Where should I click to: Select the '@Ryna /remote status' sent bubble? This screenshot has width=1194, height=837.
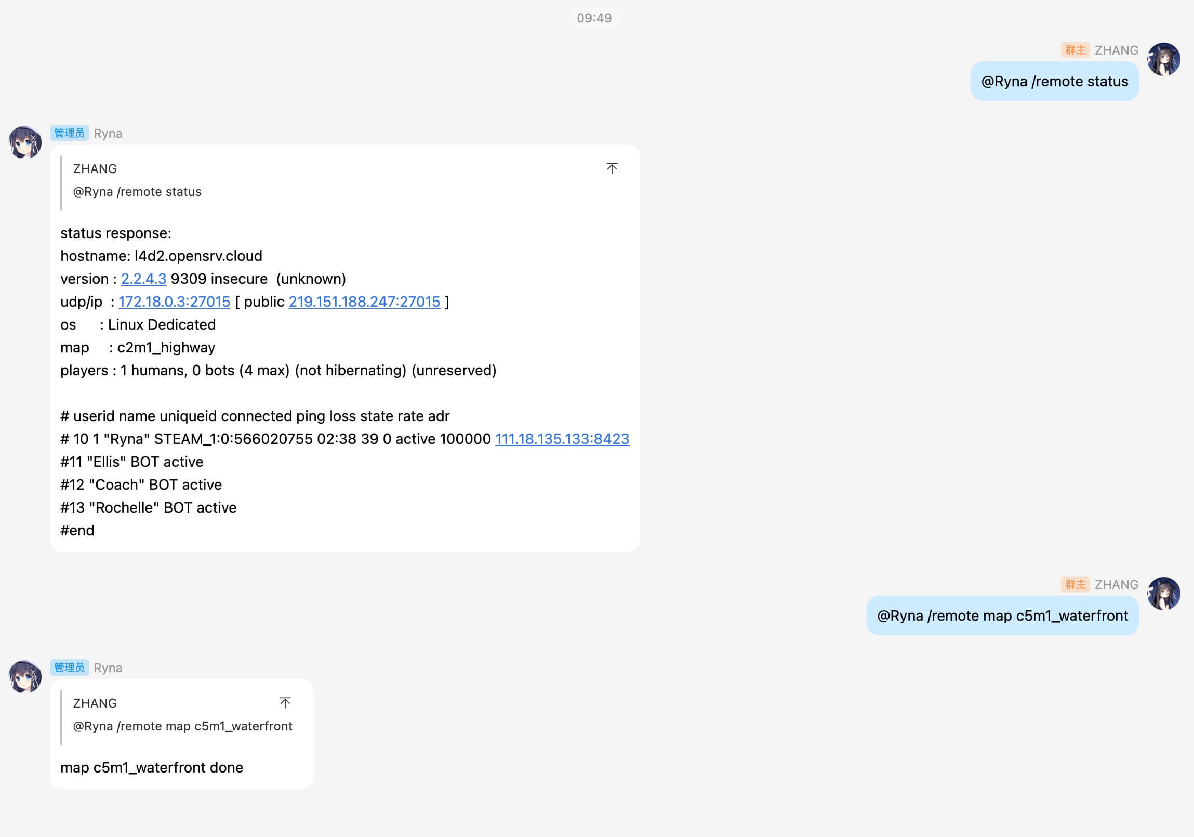pyautogui.click(x=1054, y=81)
